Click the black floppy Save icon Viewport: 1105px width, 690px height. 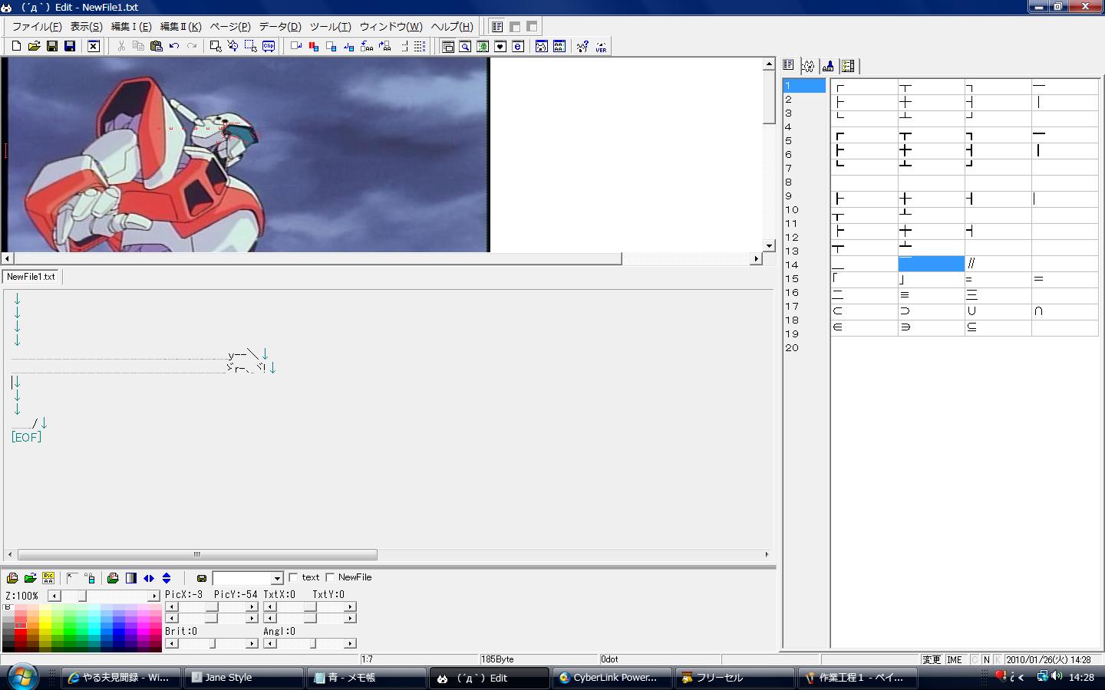click(x=51, y=46)
